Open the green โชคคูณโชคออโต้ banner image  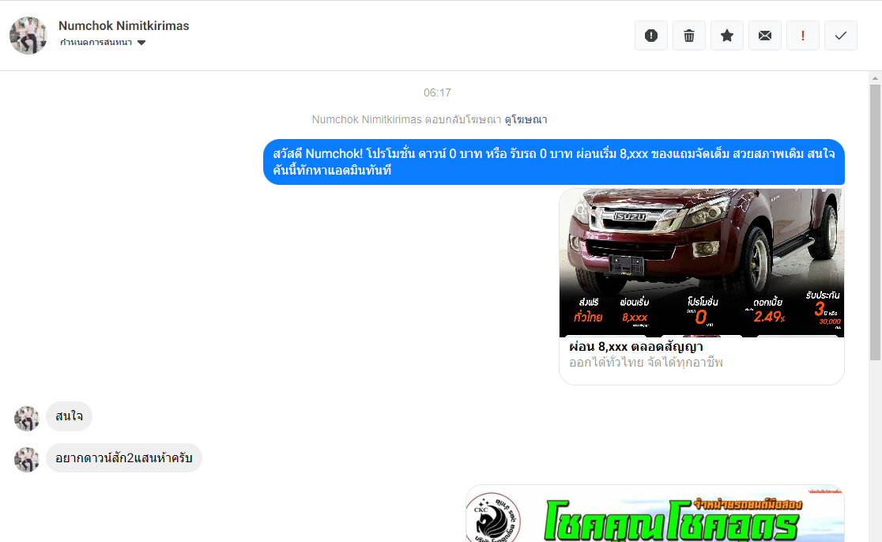click(655, 514)
